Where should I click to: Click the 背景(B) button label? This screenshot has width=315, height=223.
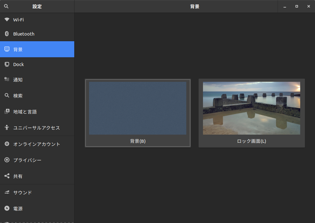[138, 141]
